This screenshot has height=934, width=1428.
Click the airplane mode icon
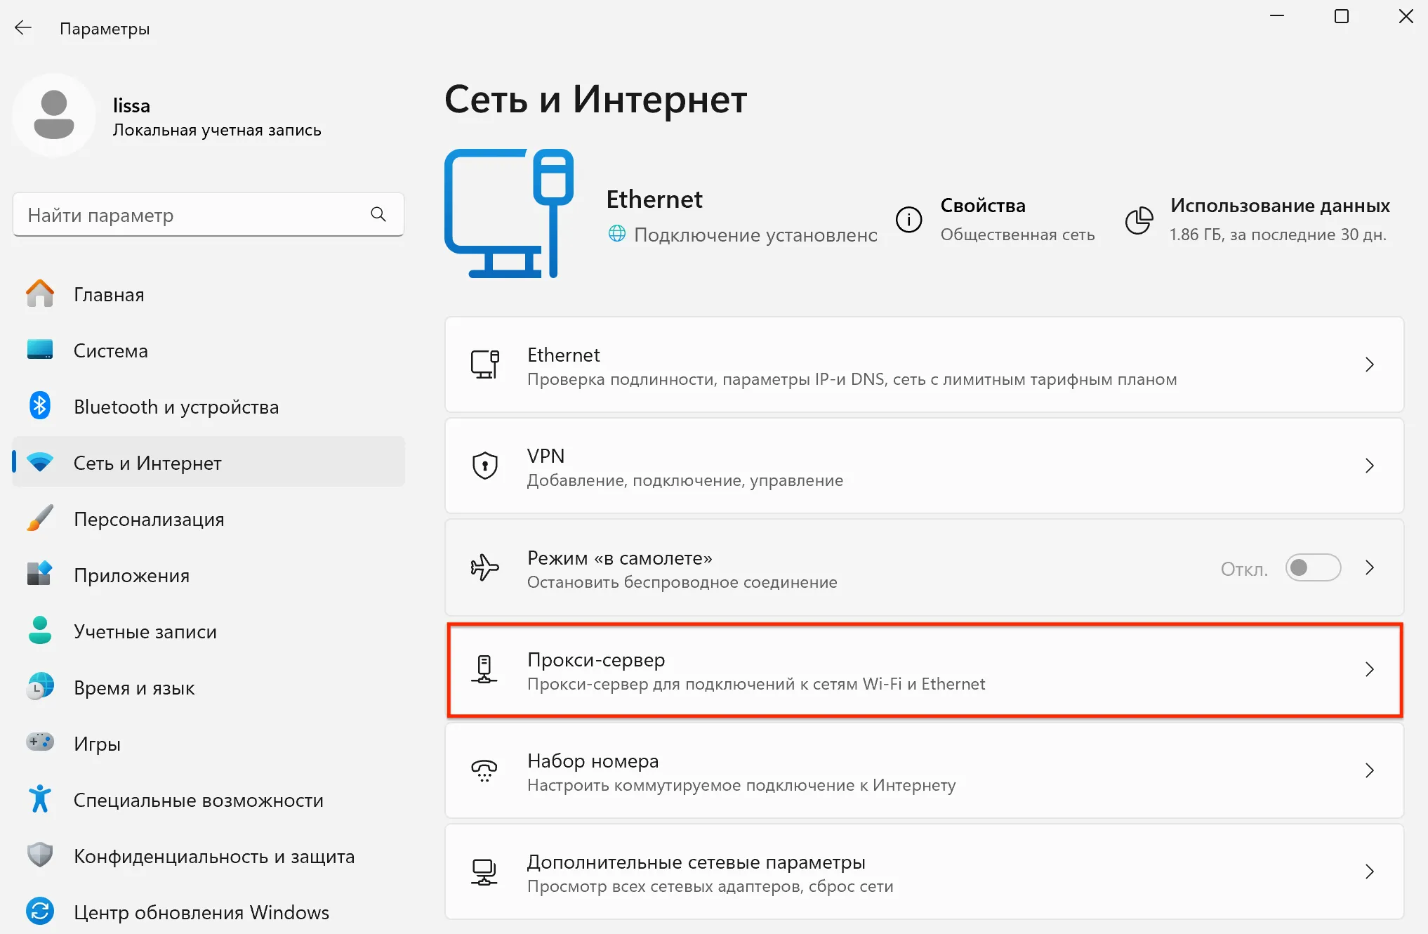[x=484, y=567]
